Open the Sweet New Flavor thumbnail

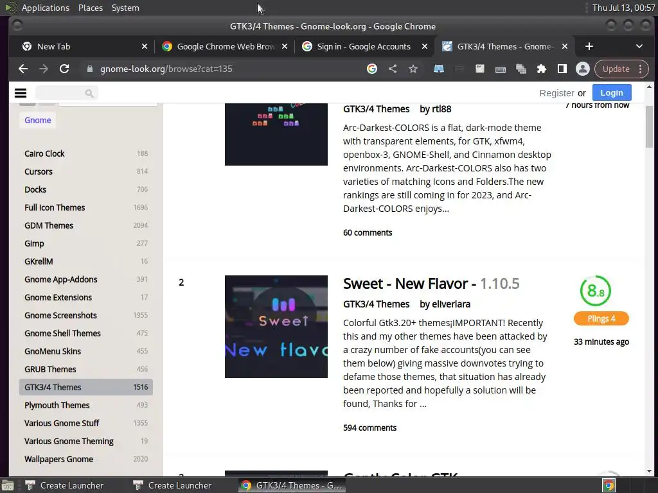tap(276, 327)
